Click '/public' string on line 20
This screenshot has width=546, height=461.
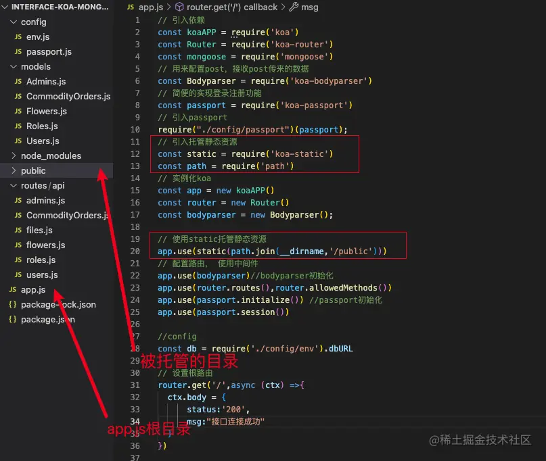(350, 251)
